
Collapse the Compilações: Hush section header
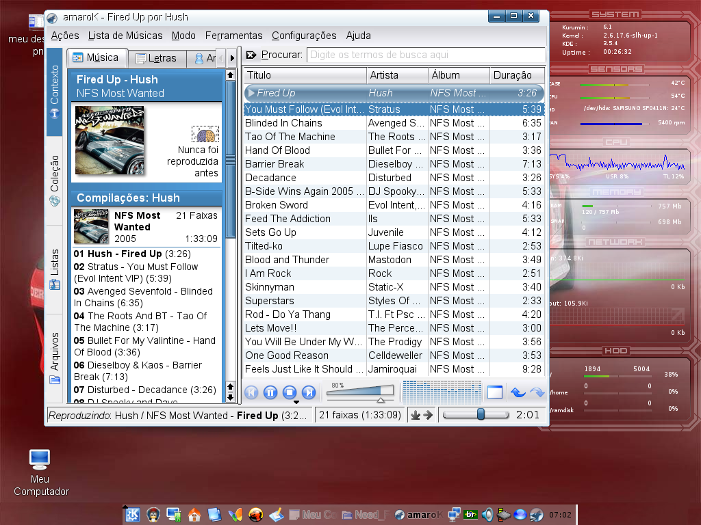click(146, 198)
